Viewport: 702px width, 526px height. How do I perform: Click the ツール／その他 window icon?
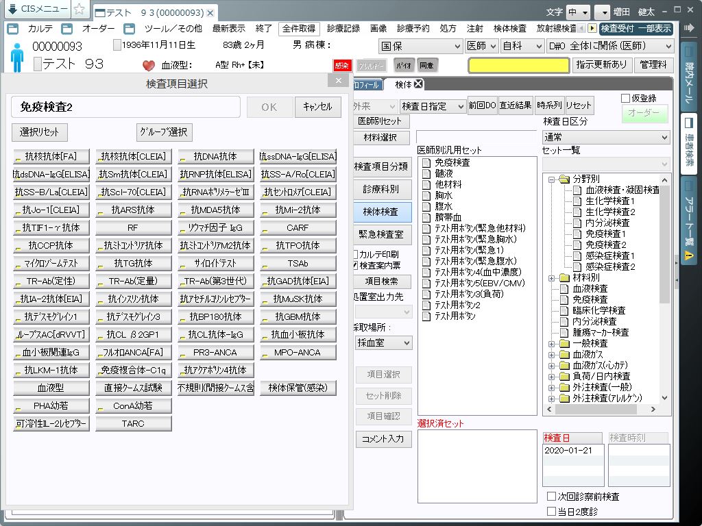tap(130, 29)
